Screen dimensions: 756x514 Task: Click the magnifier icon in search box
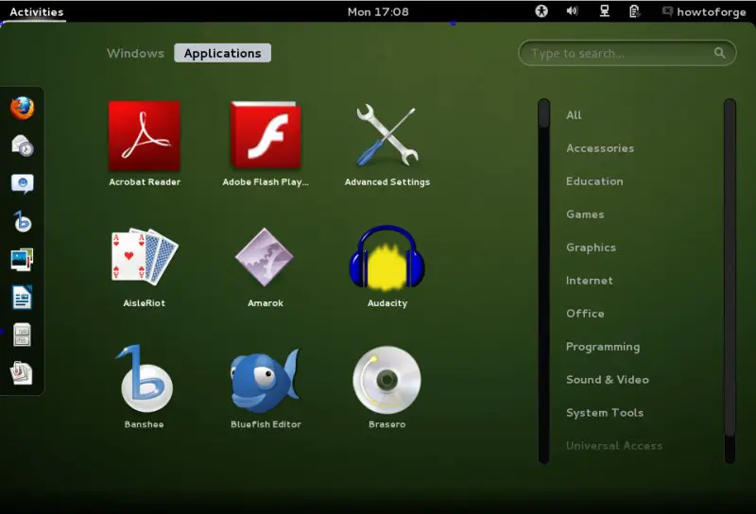tap(720, 53)
